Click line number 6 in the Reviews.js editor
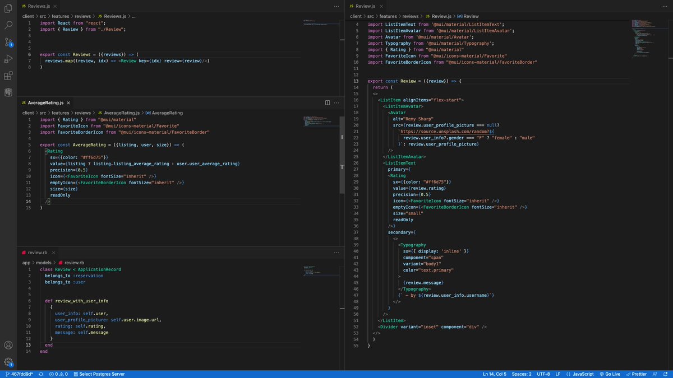 (29, 54)
